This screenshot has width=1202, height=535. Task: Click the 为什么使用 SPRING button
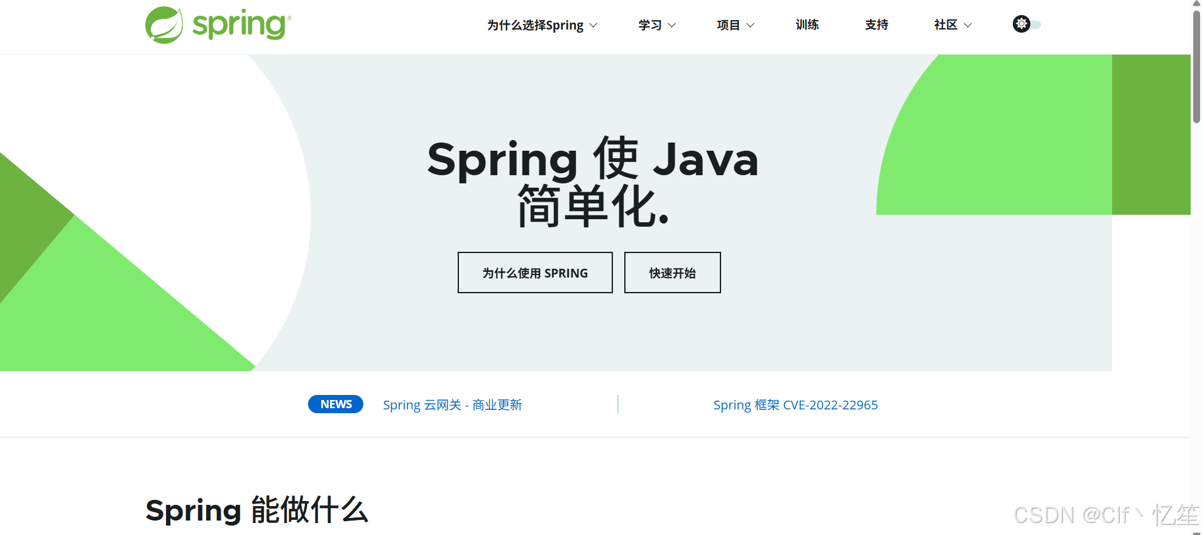535,273
